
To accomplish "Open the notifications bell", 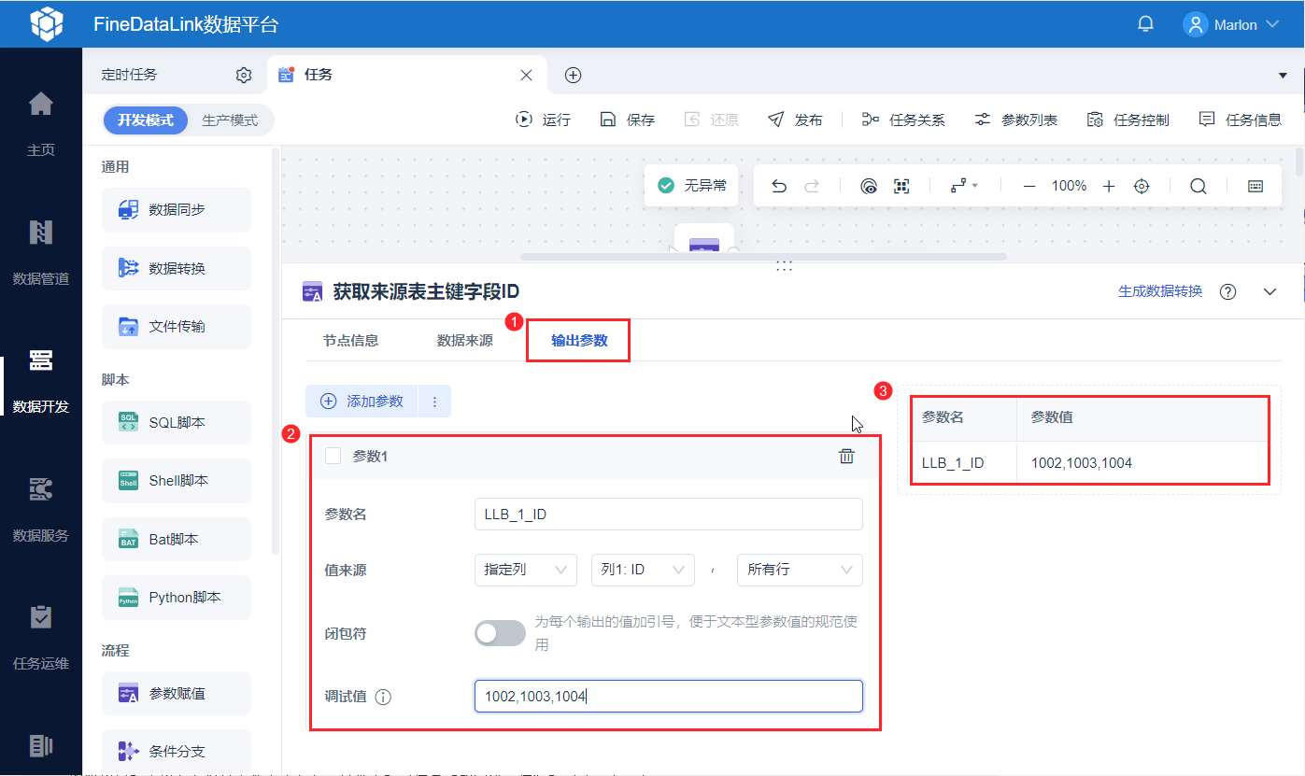I will coord(1145,24).
